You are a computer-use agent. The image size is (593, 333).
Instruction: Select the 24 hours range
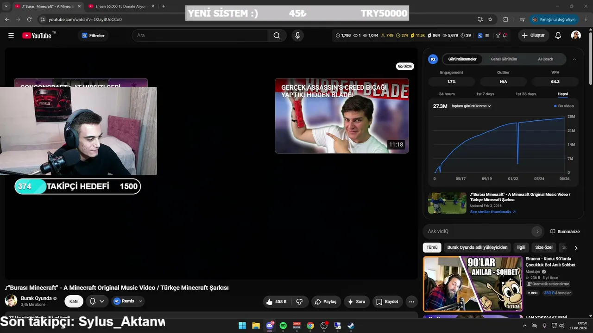pyautogui.click(x=447, y=94)
